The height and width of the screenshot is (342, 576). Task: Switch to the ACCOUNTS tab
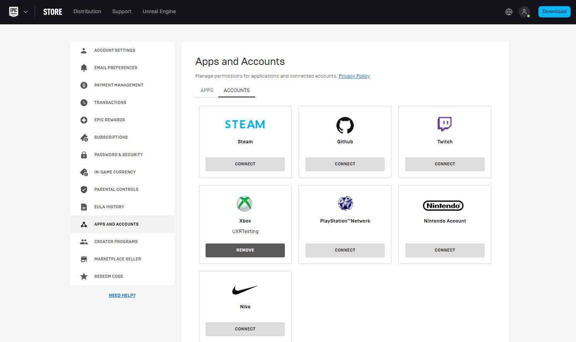click(237, 90)
